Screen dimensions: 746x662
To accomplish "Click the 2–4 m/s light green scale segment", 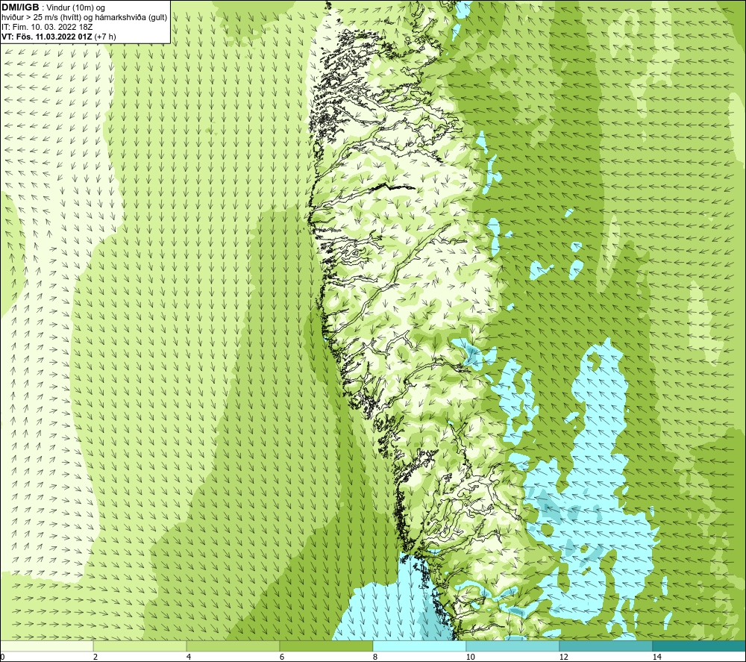I will 140,646.
